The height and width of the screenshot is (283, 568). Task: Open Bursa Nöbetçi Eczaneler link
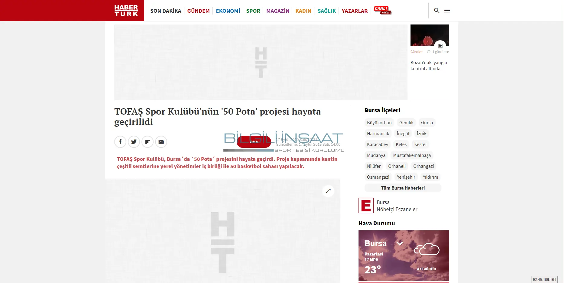click(397, 206)
